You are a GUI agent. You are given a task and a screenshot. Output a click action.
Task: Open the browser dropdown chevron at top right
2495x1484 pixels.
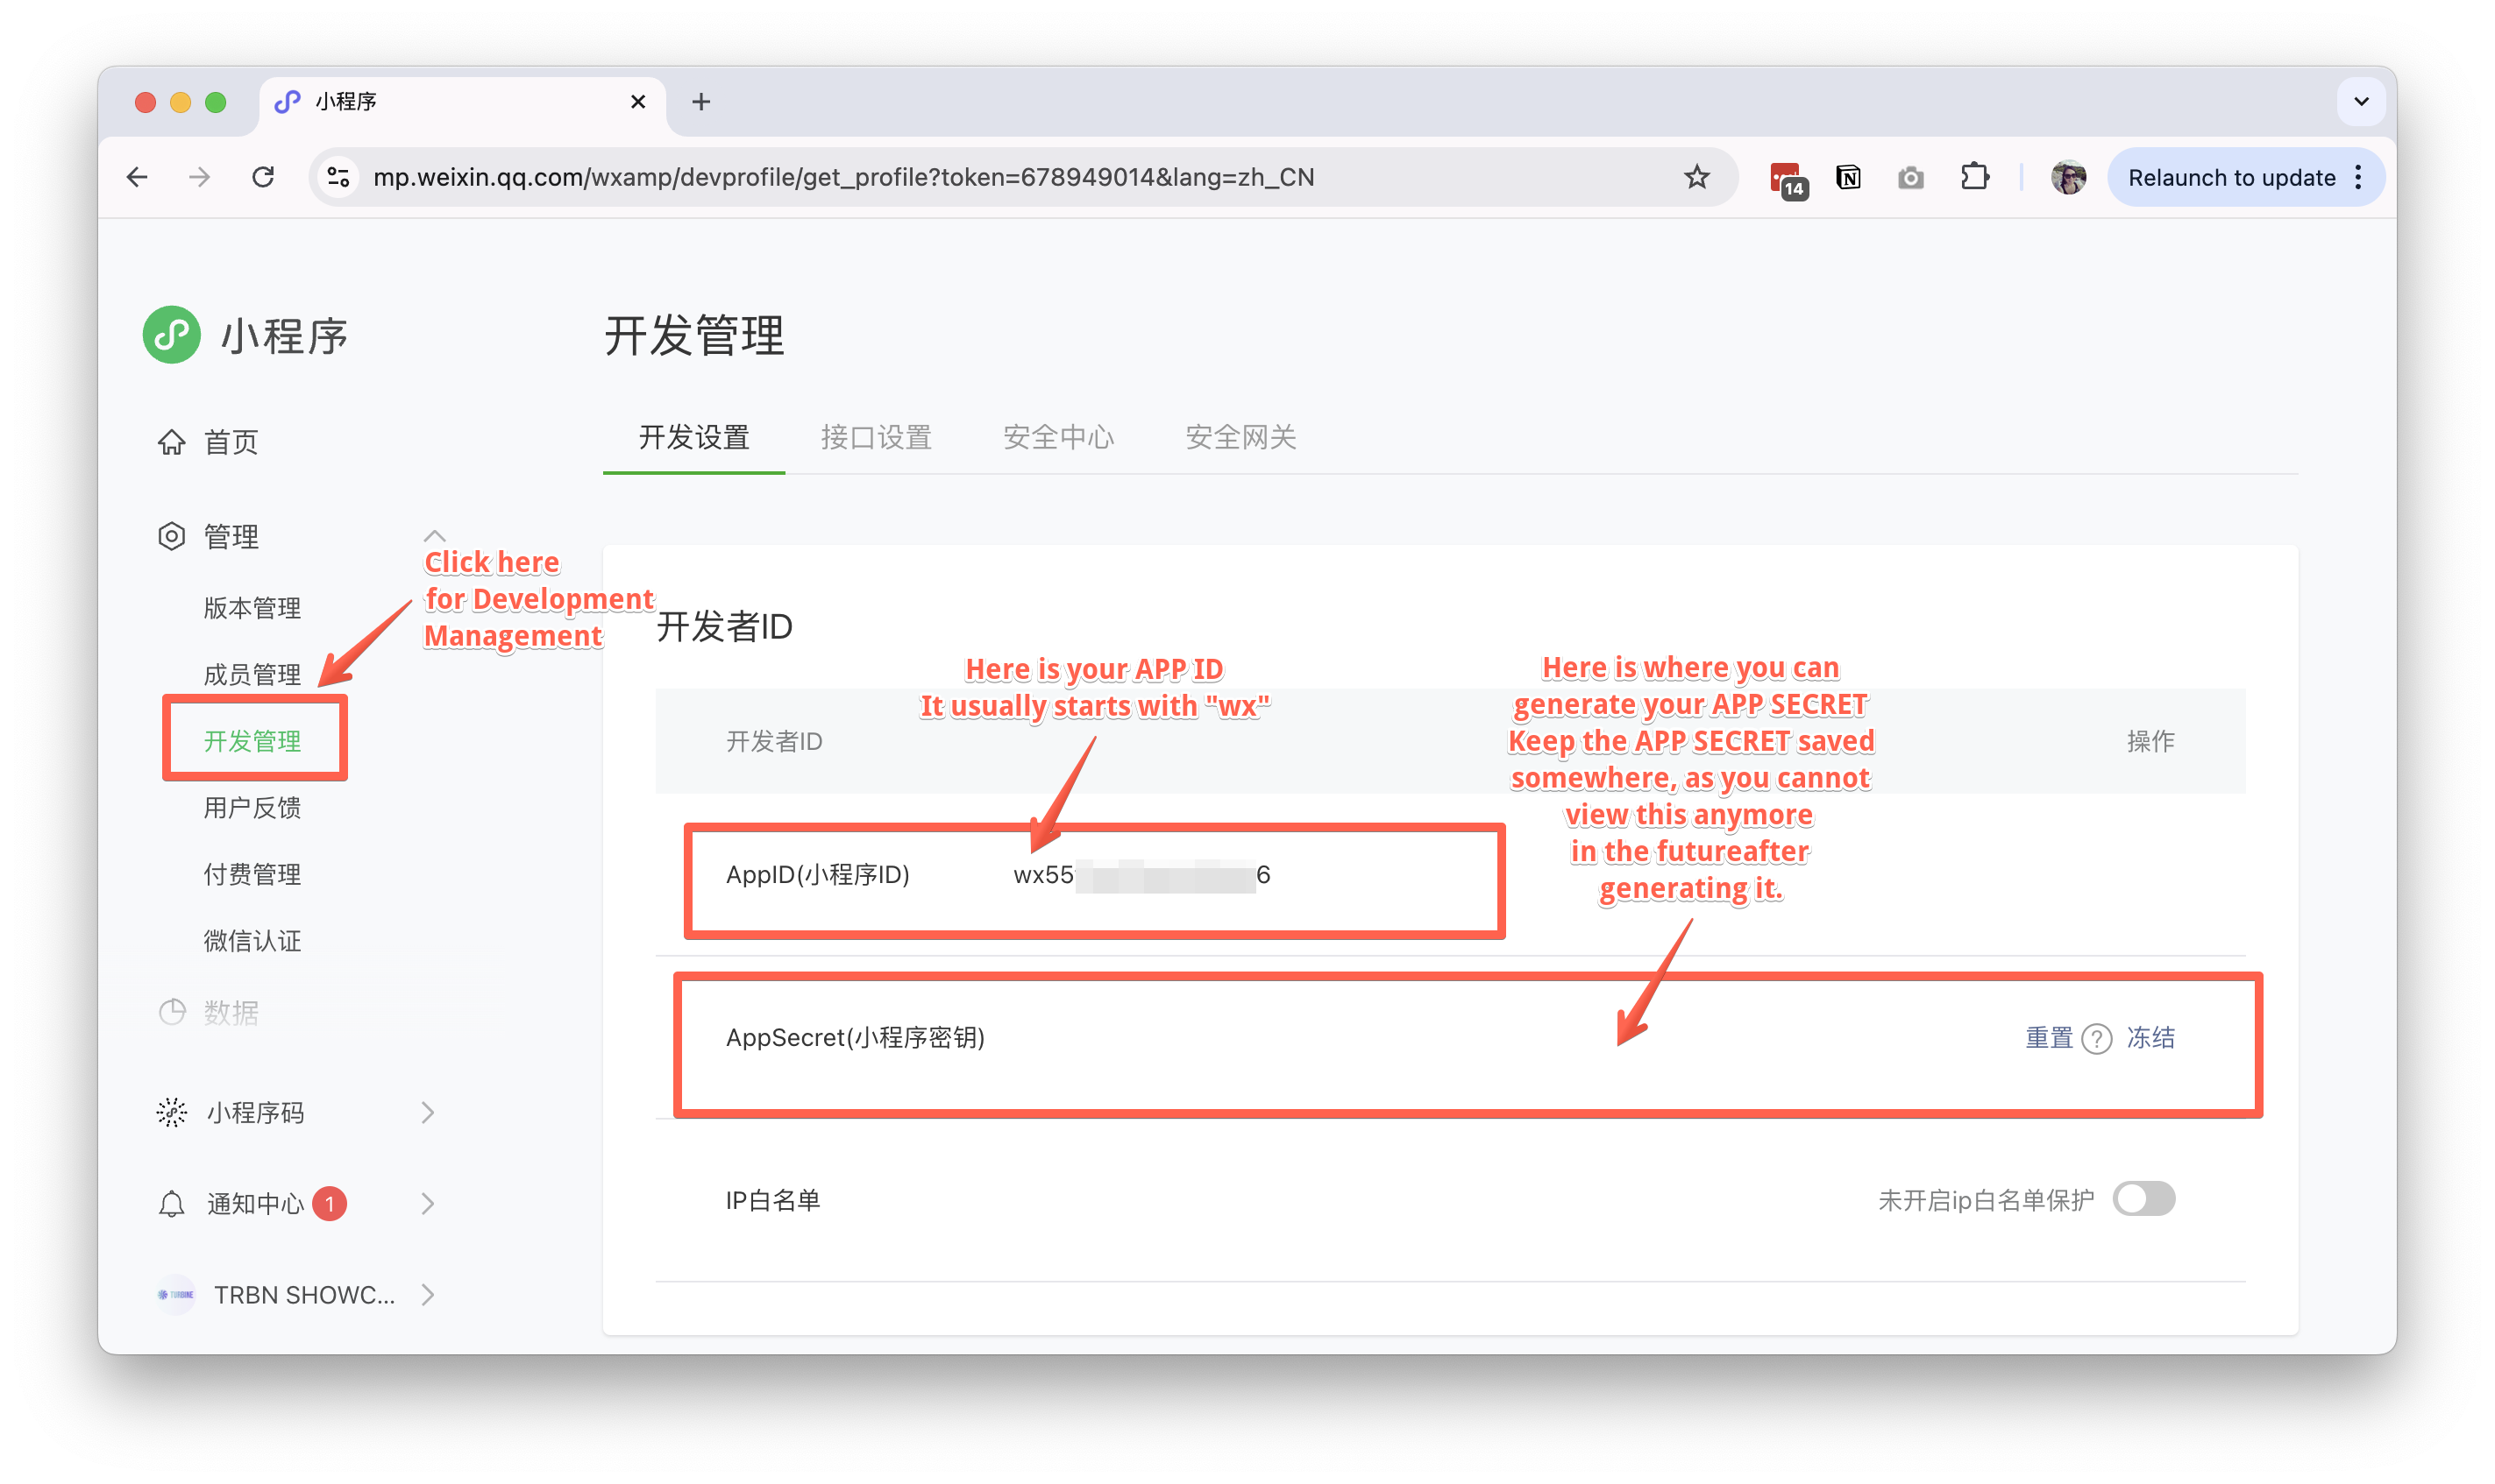point(2360,101)
